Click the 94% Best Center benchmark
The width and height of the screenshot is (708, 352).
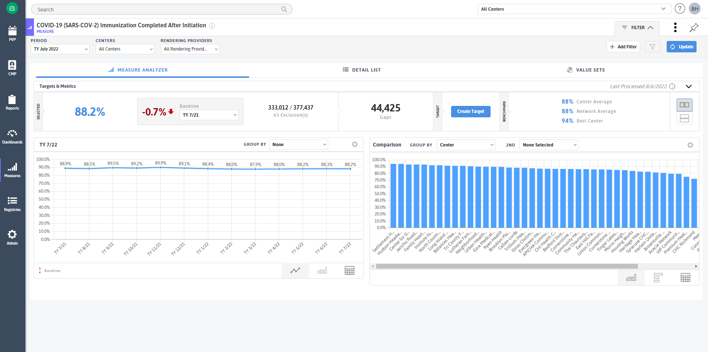pos(582,121)
